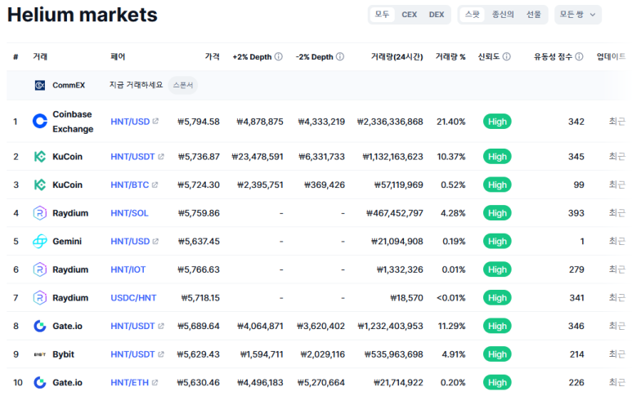Viewport: 632px width, 396px height.
Task: Click the KuCoin logo in HNT/USDT row
Action: 40,157
